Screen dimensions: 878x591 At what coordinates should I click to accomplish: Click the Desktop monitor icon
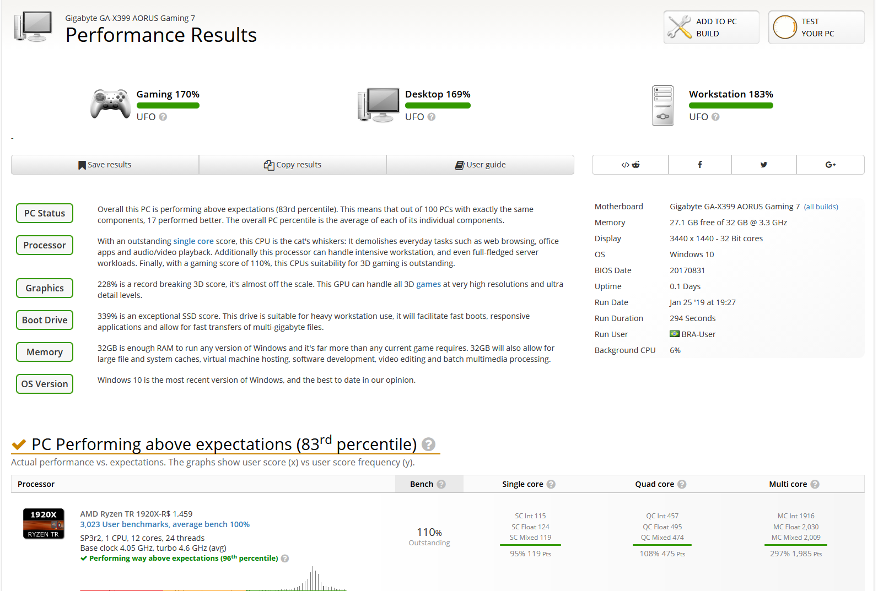click(379, 105)
